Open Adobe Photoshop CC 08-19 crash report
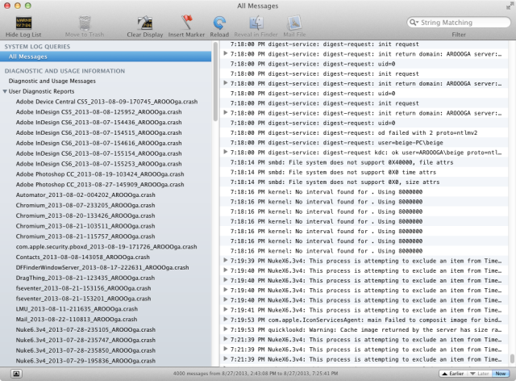 point(100,174)
